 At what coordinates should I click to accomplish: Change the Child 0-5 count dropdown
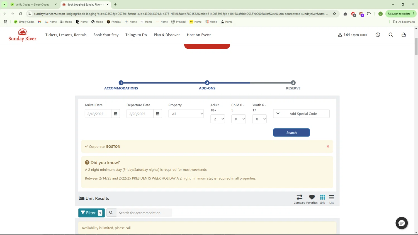(x=238, y=119)
